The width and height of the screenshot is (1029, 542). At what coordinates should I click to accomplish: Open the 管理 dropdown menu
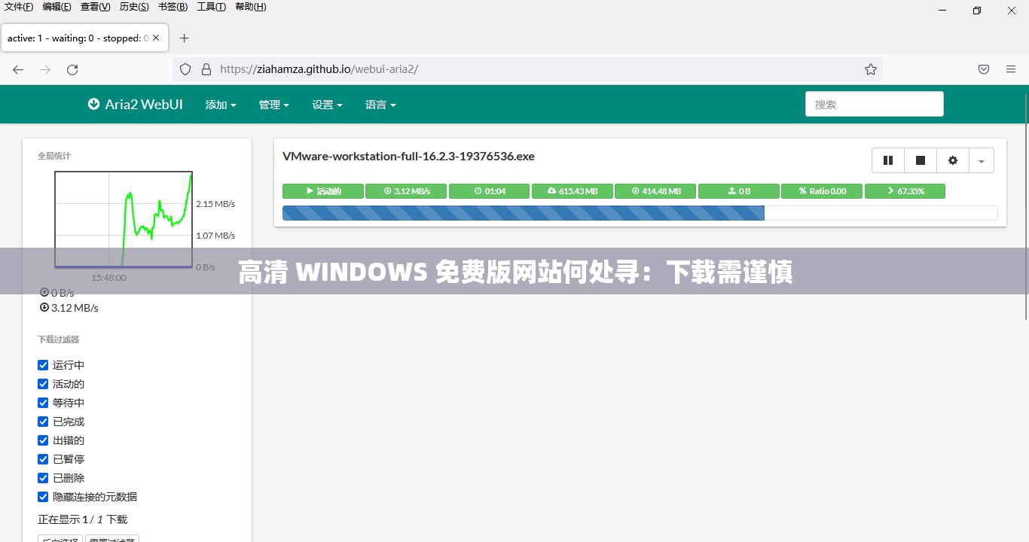(274, 105)
